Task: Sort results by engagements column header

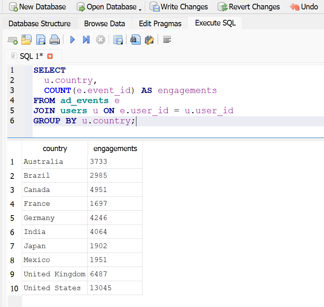Action: (115, 148)
